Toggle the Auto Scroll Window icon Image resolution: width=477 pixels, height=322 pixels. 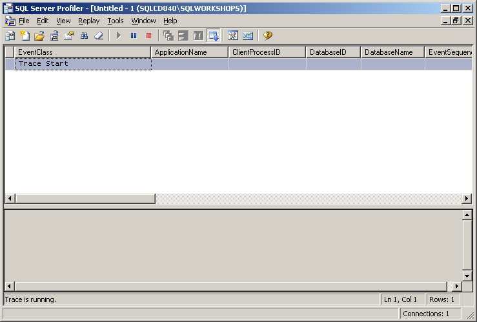[213, 36]
